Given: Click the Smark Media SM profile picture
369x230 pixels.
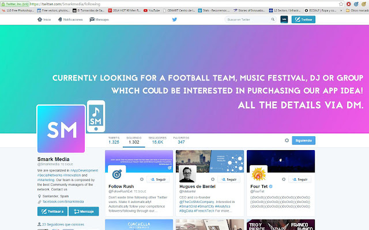Looking at the screenshot, I should [x=61, y=129].
